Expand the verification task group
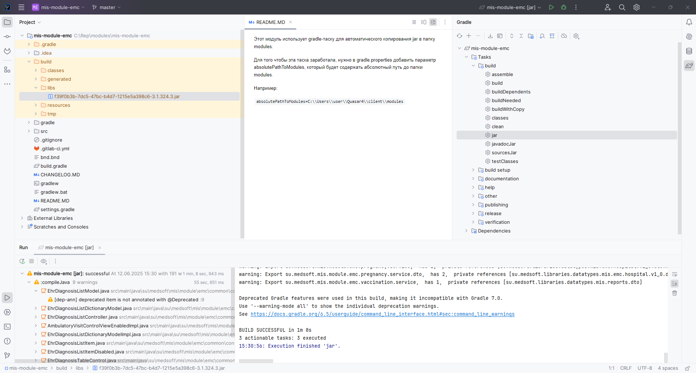 tap(473, 222)
